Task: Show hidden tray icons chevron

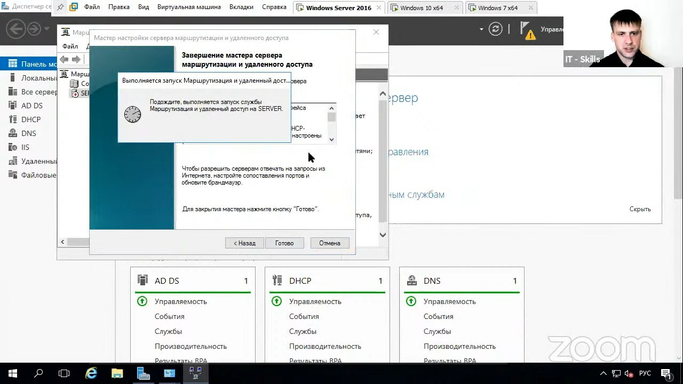Action: point(603,374)
